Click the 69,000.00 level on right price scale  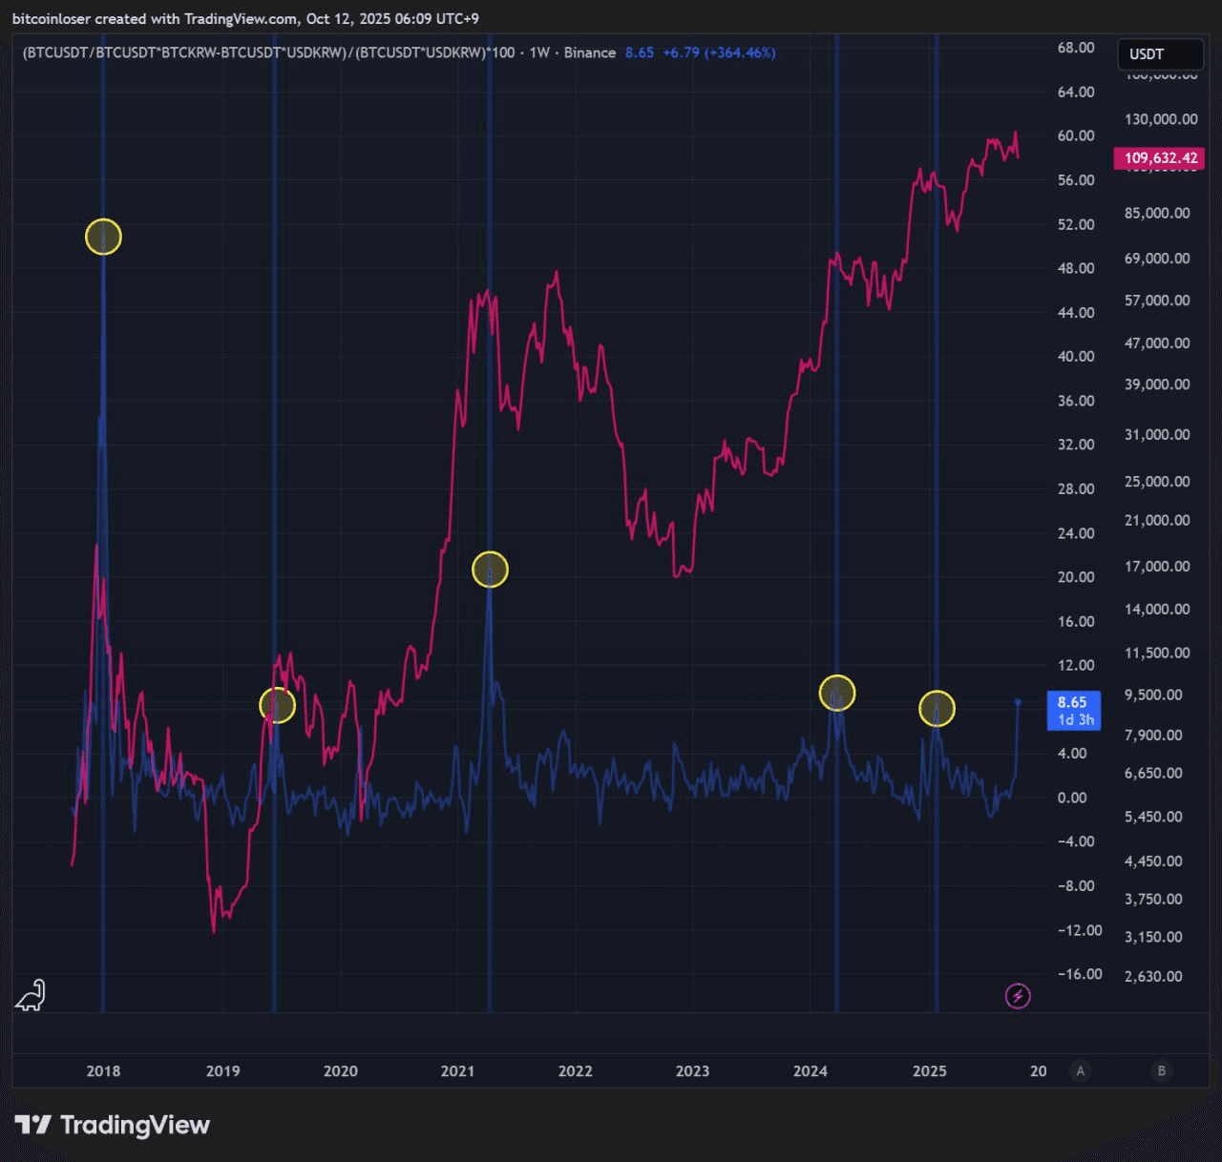[x=1157, y=259]
